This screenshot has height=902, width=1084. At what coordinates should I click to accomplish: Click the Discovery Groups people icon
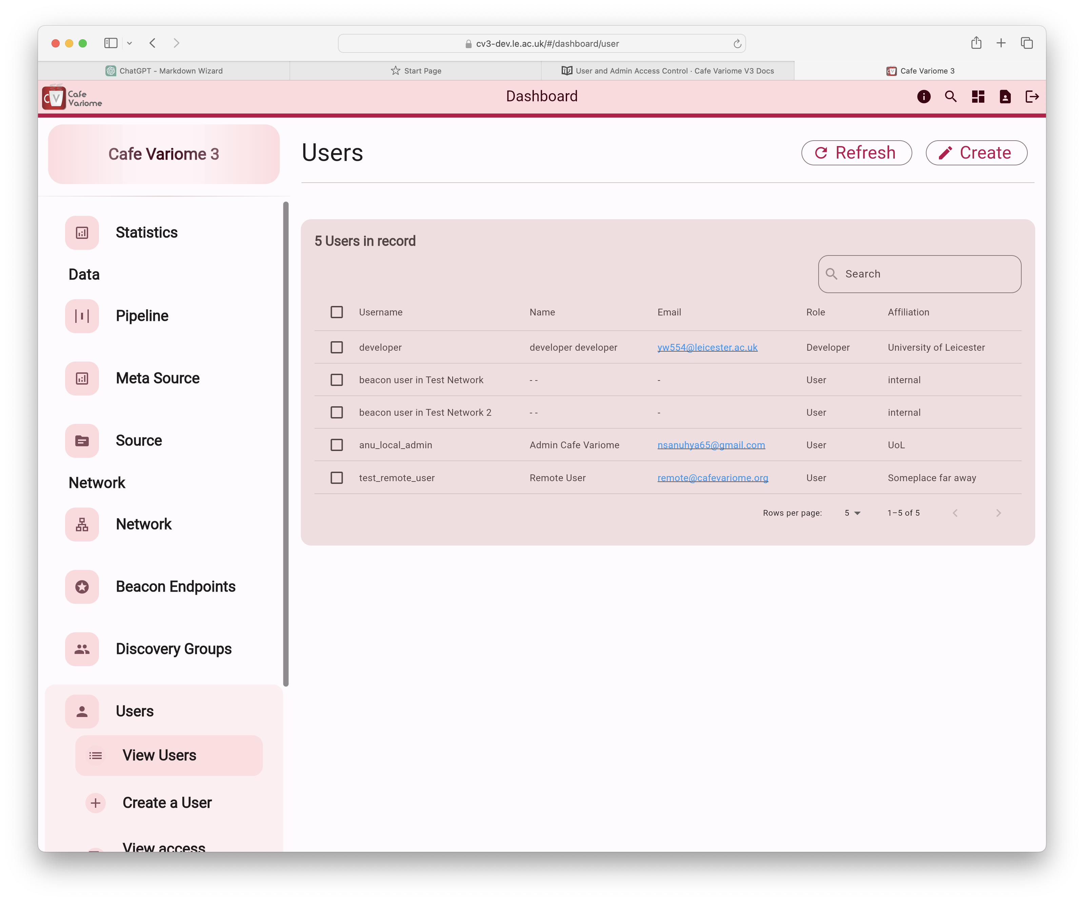(x=82, y=649)
